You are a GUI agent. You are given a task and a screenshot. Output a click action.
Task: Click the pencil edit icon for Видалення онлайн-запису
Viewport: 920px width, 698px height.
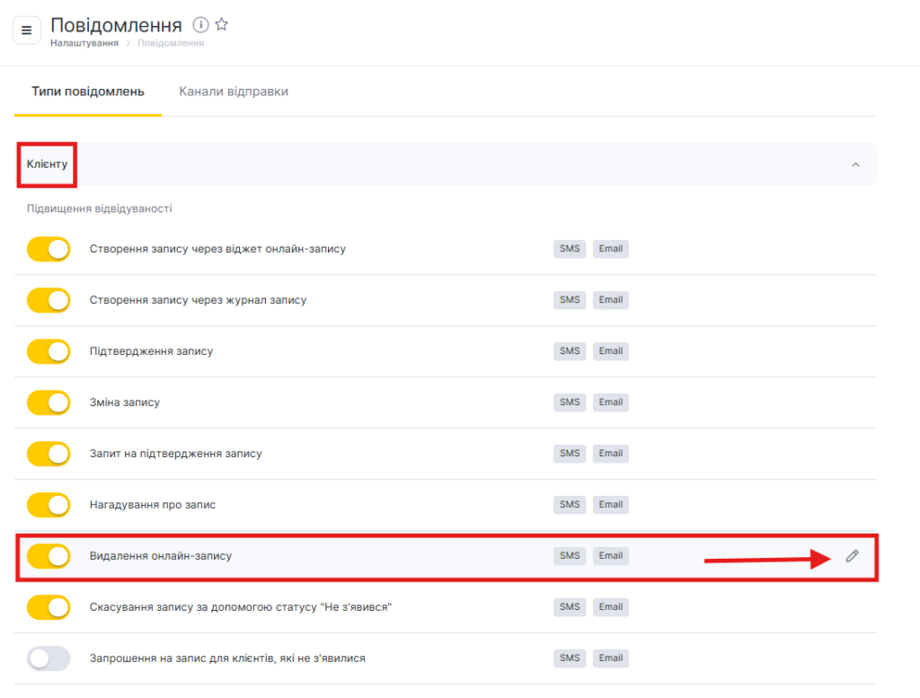point(852,556)
